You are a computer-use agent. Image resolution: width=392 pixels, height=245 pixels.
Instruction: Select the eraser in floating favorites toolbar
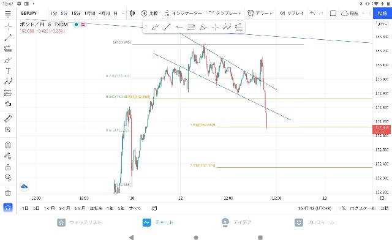pyautogui.click(x=203, y=27)
